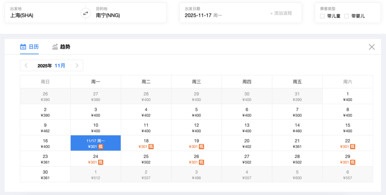386x195 pixels.
Task: Select November 18 with ¥301 low fare
Action: (x=146, y=144)
